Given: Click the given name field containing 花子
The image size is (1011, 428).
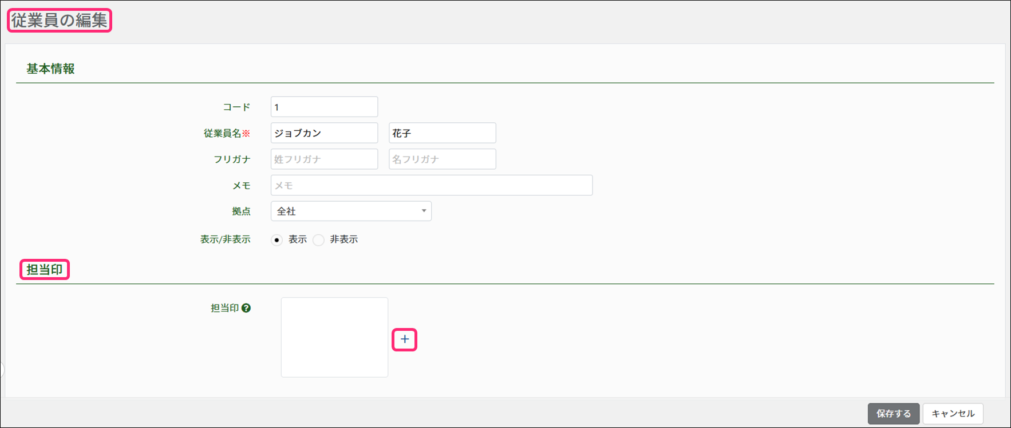Looking at the screenshot, I should (442, 133).
